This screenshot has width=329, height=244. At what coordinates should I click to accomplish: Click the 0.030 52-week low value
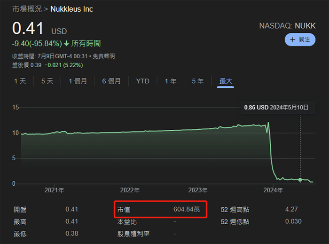(x=293, y=221)
